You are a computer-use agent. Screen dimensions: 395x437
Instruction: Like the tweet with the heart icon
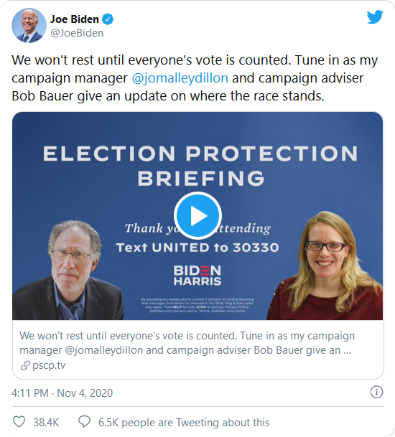coord(19,422)
